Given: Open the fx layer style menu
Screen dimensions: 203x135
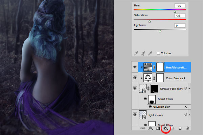Looking at the screenshot, I should point(151,128).
